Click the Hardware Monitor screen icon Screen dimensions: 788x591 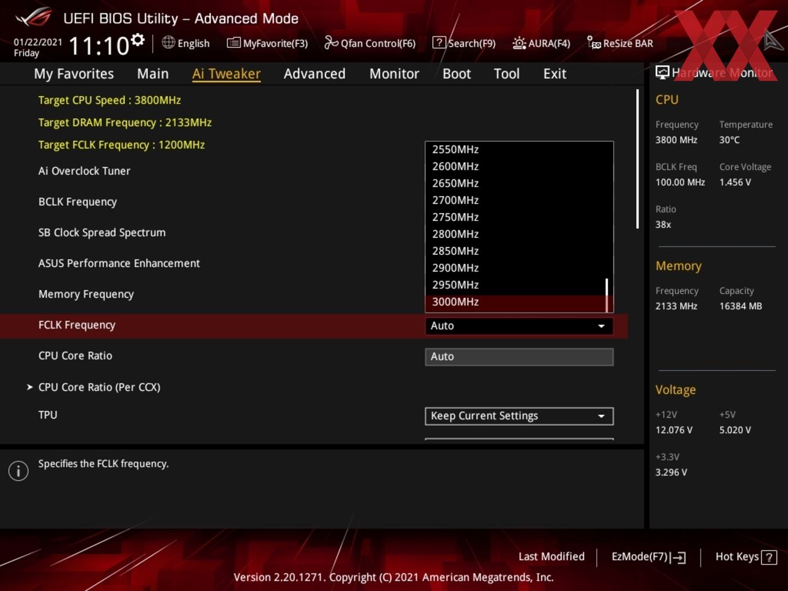[662, 72]
